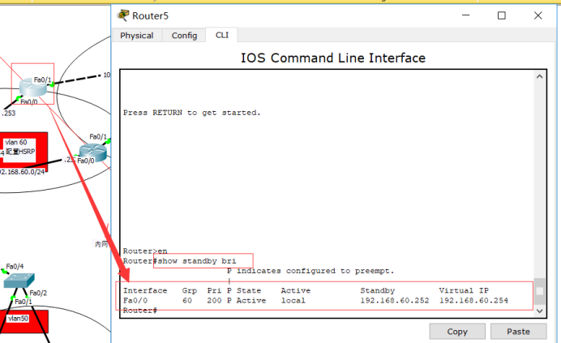Image resolution: width=561 pixels, height=343 pixels.
Task: Click the 'show standby bri' command text
Action: tap(197, 261)
